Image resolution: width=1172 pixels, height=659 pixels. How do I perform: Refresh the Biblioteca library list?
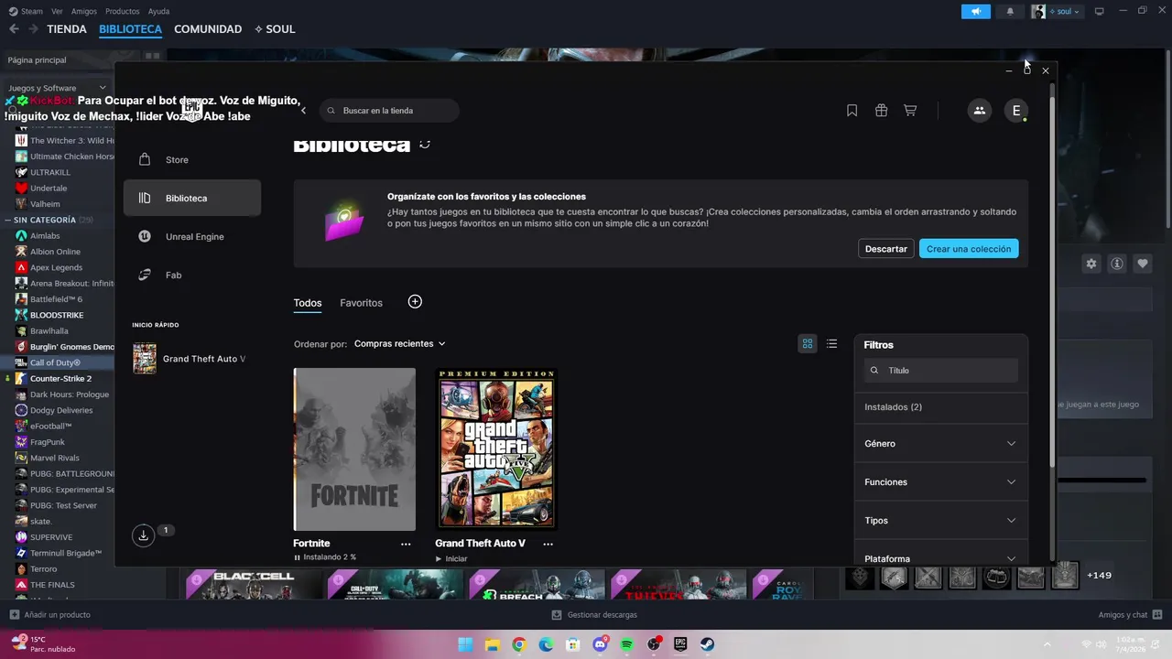[425, 144]
